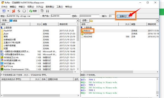Click README file size 596
Screen dimensions: 164x98
point(127,36)
